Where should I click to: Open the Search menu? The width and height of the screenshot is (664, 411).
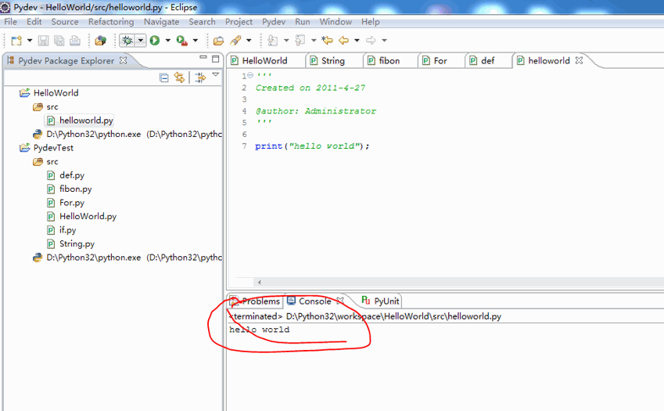pyautogui.click(x=202, y=22)
